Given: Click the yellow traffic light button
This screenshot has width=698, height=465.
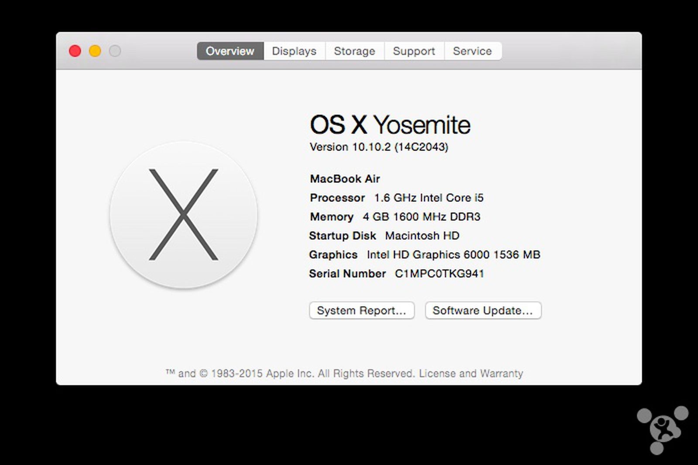Looking at the screenshot, I should coord(95,51).
